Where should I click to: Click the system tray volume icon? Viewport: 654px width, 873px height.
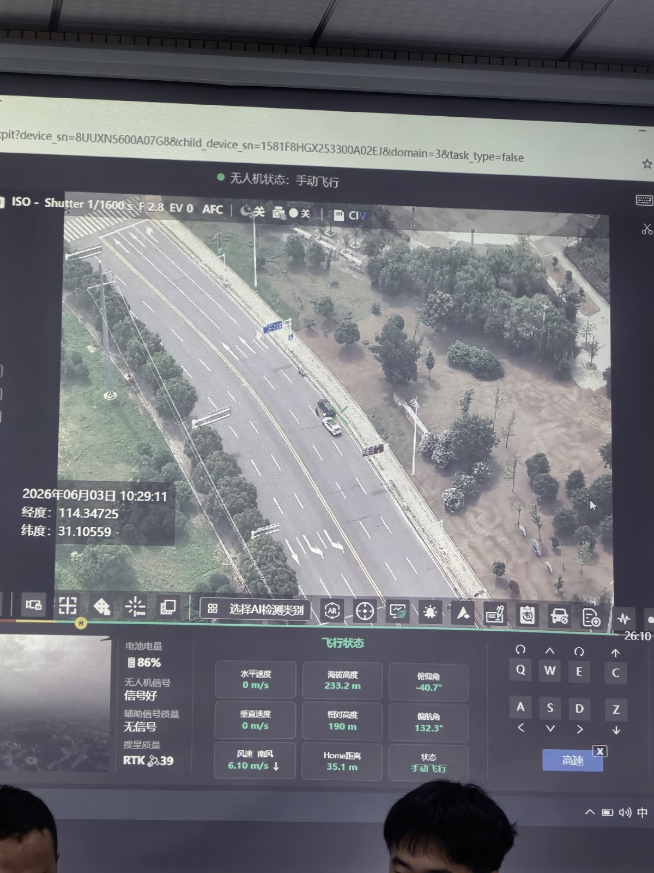[625, 813]
